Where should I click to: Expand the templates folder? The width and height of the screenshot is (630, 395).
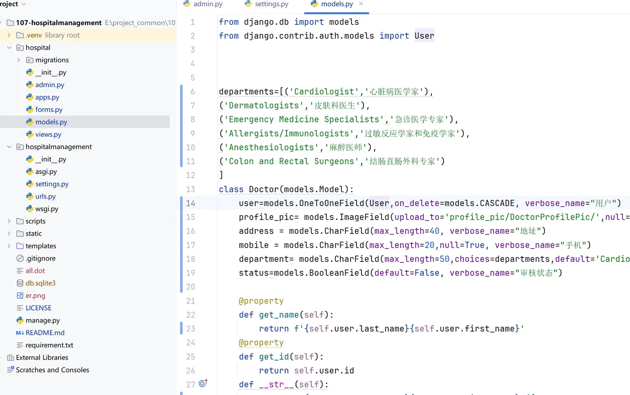[9, 246]
